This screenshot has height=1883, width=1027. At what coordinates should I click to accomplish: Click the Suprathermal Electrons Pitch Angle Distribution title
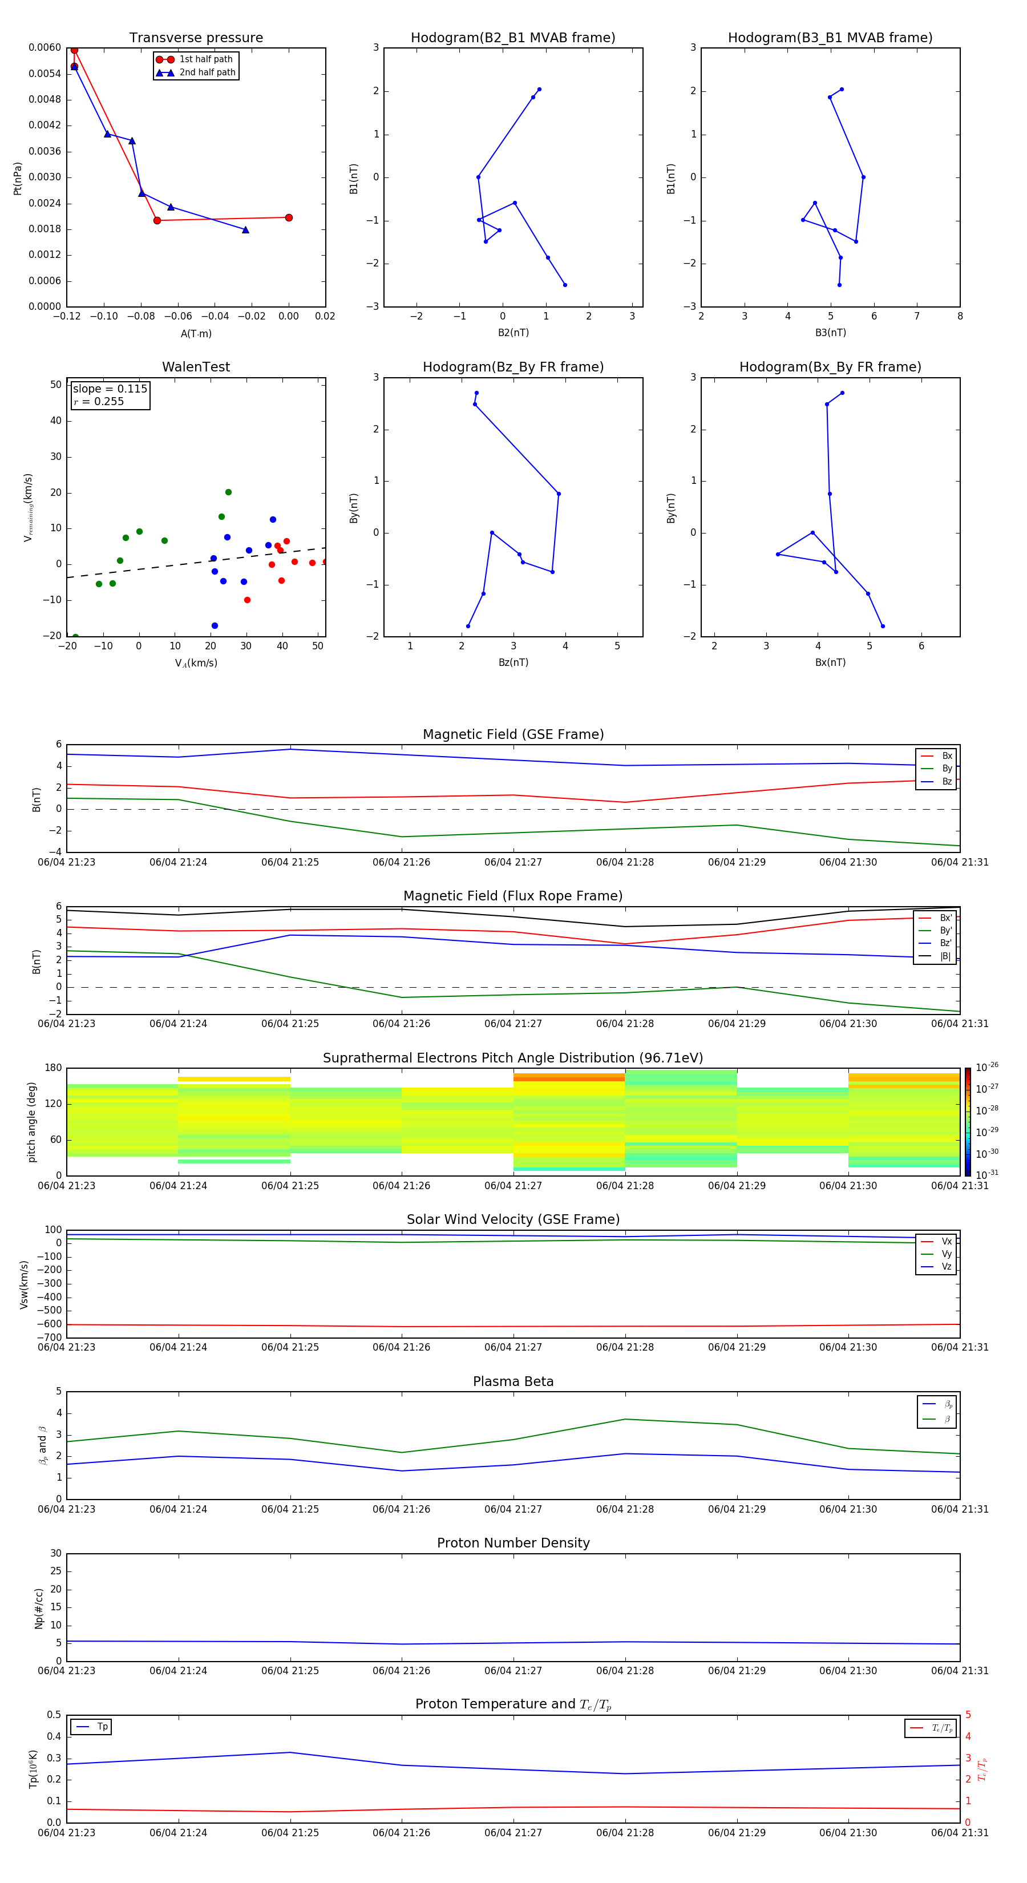(513, 1058)
